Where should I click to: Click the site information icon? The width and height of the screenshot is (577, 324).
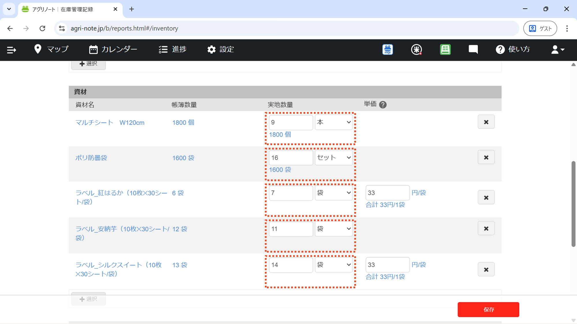click(62, 28)
